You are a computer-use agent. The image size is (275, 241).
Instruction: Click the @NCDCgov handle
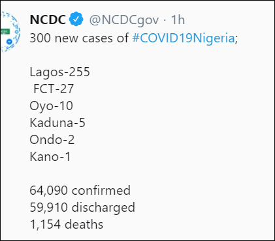coord(124,20)
